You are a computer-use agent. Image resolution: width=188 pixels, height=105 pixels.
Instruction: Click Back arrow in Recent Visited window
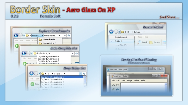coord(111,32)
